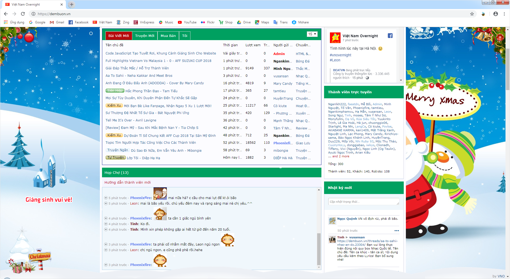Open the YouTube bookmark
This screenshot has height=279, width=510.
tap(187, 22)
